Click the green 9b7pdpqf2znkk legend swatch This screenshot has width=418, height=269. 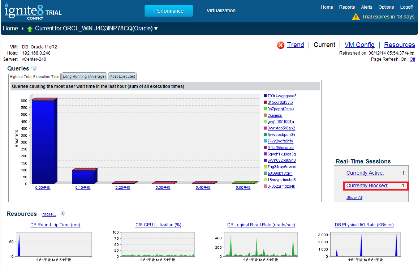pos(265,109)
